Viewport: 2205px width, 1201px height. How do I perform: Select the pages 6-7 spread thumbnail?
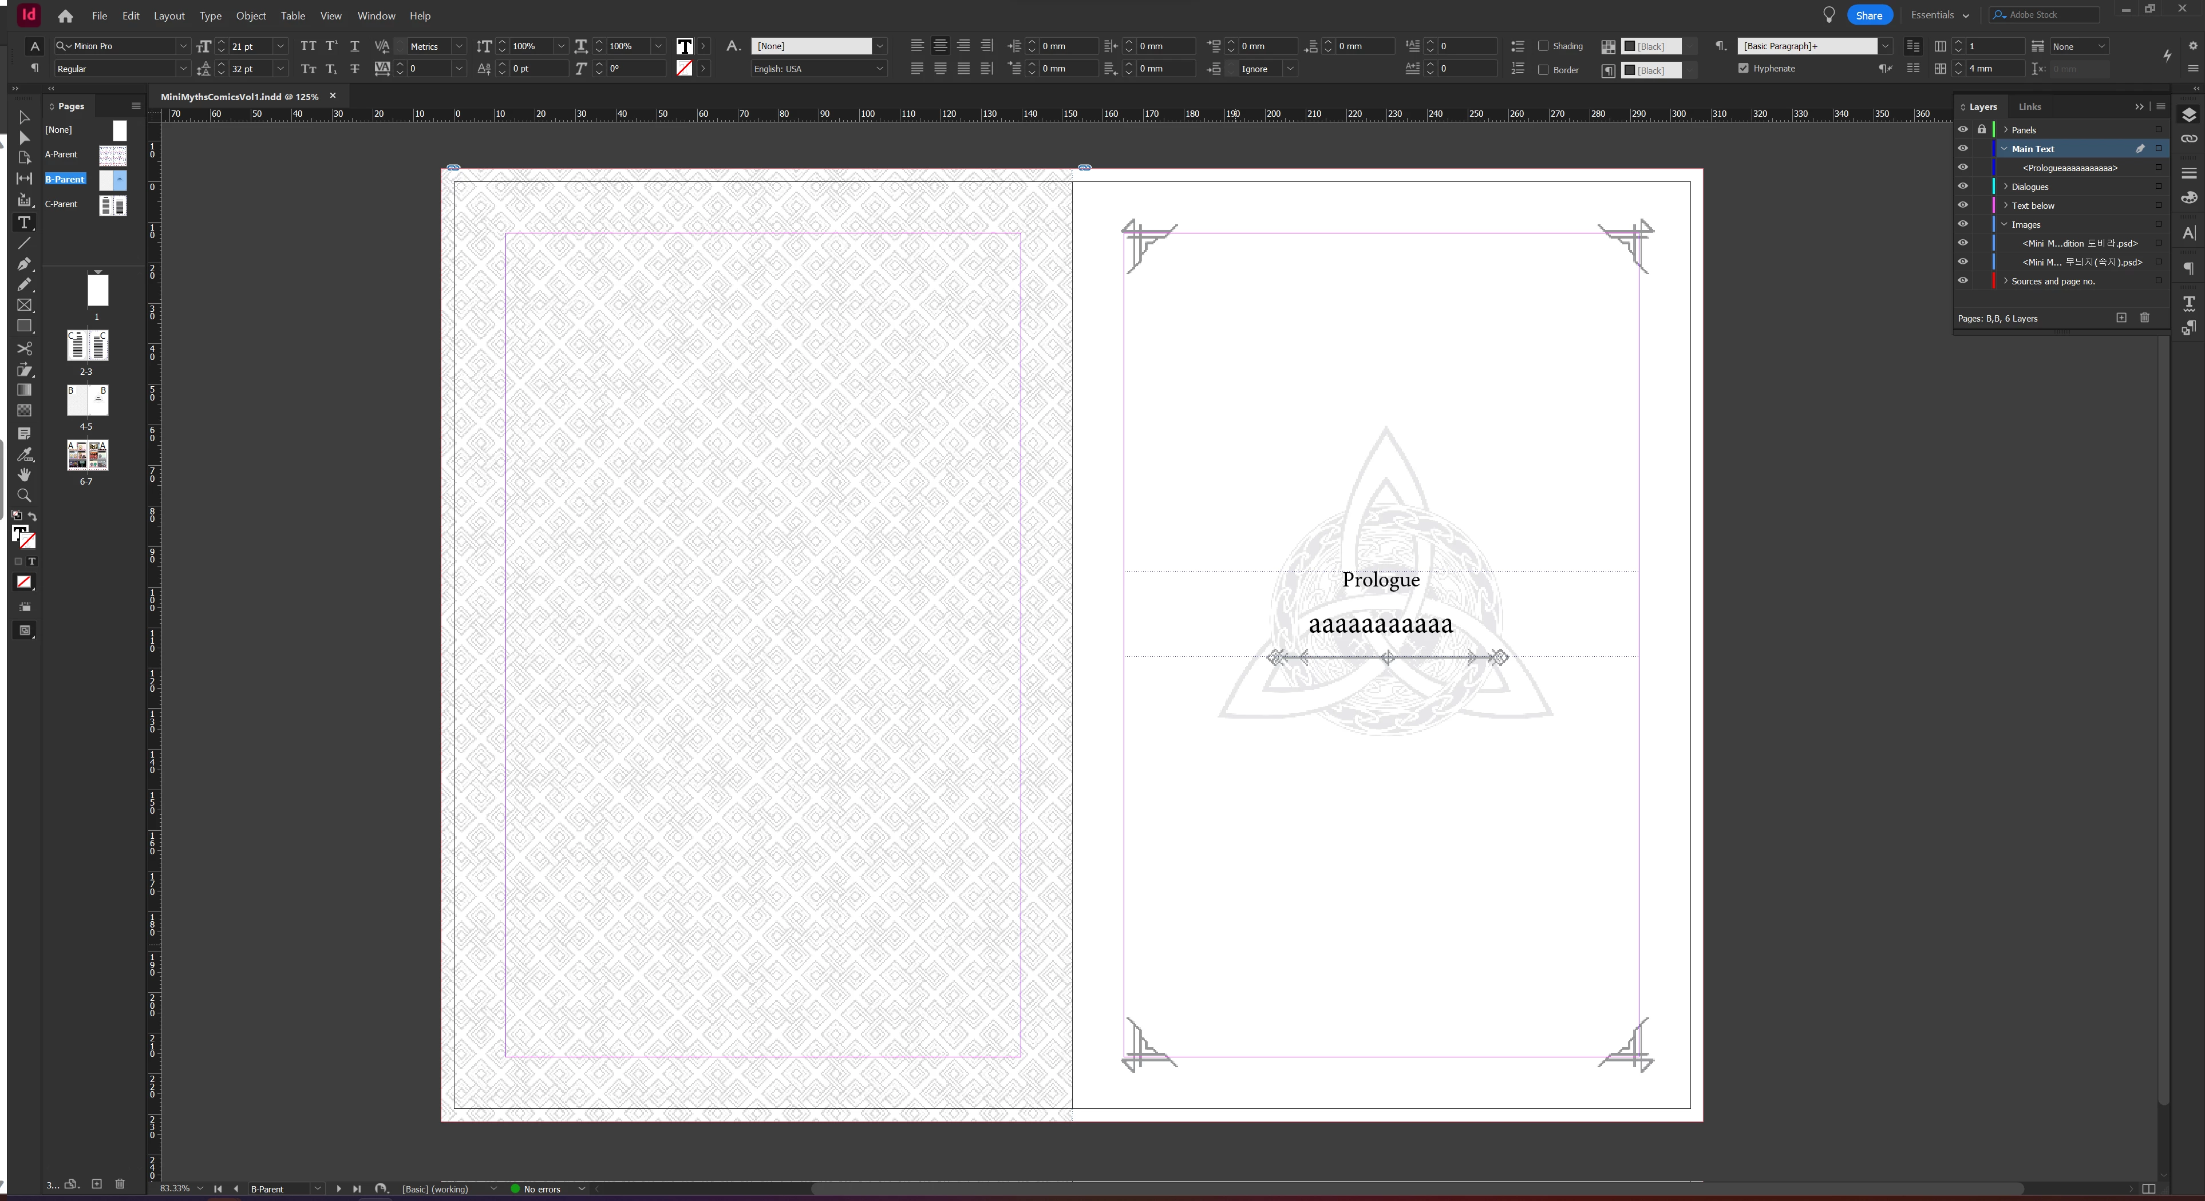(x=88, y=455)
